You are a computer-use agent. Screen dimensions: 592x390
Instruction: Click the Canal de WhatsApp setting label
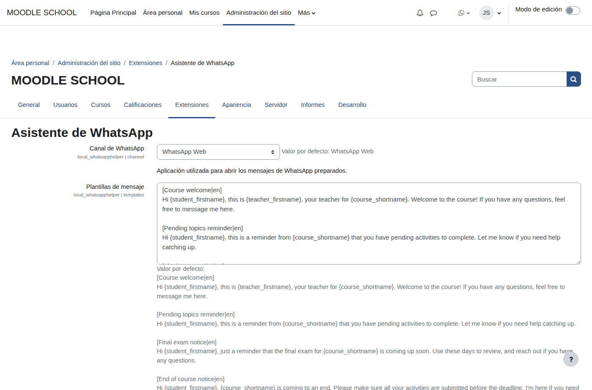coord(117,148)
